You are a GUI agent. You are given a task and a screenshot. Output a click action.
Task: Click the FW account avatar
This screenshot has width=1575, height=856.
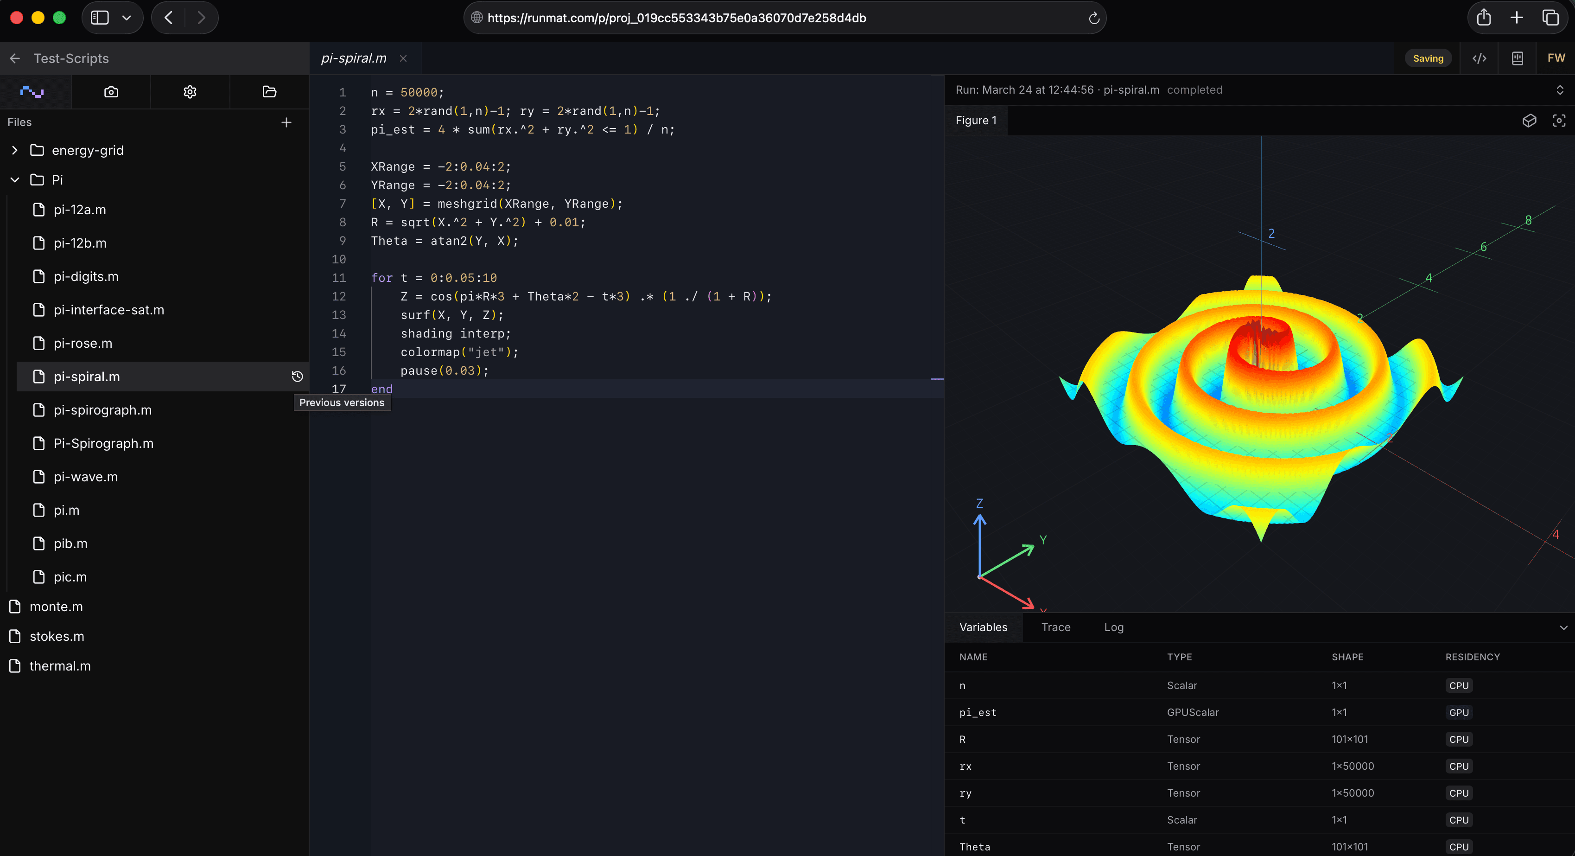1556,58
